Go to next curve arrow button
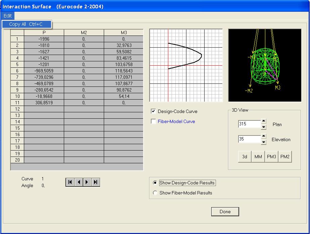This screenshot has height=234, width=310. 87,182
